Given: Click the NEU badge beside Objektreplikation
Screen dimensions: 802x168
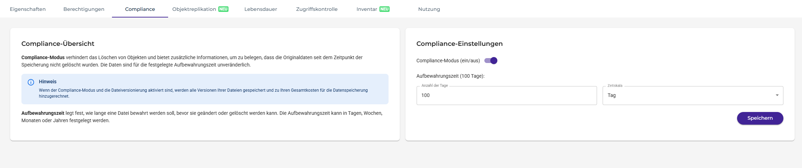Looking at the screenshot, I should coord(223,9).
